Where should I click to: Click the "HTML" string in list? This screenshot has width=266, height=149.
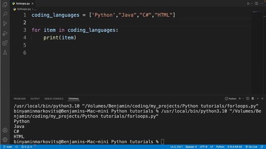pos(163,15)
